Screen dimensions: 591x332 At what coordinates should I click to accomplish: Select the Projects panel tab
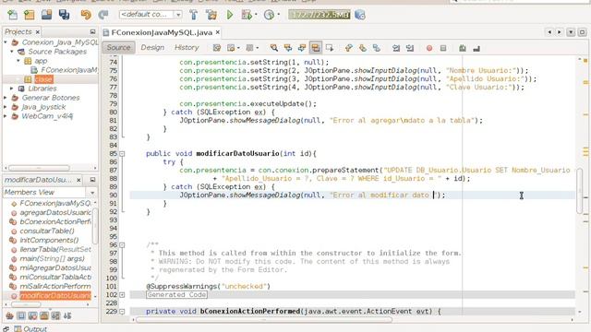18,31
